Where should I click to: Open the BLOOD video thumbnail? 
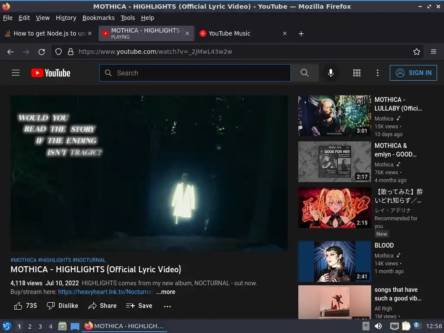point(334,261)
